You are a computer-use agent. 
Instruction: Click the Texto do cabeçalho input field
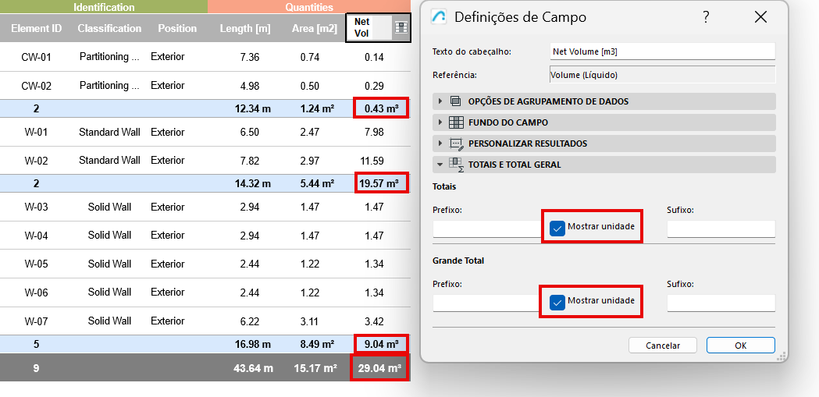[662, 51]
